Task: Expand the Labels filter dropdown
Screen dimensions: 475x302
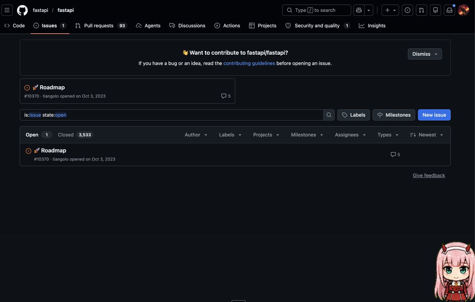Action: (230, 135)
